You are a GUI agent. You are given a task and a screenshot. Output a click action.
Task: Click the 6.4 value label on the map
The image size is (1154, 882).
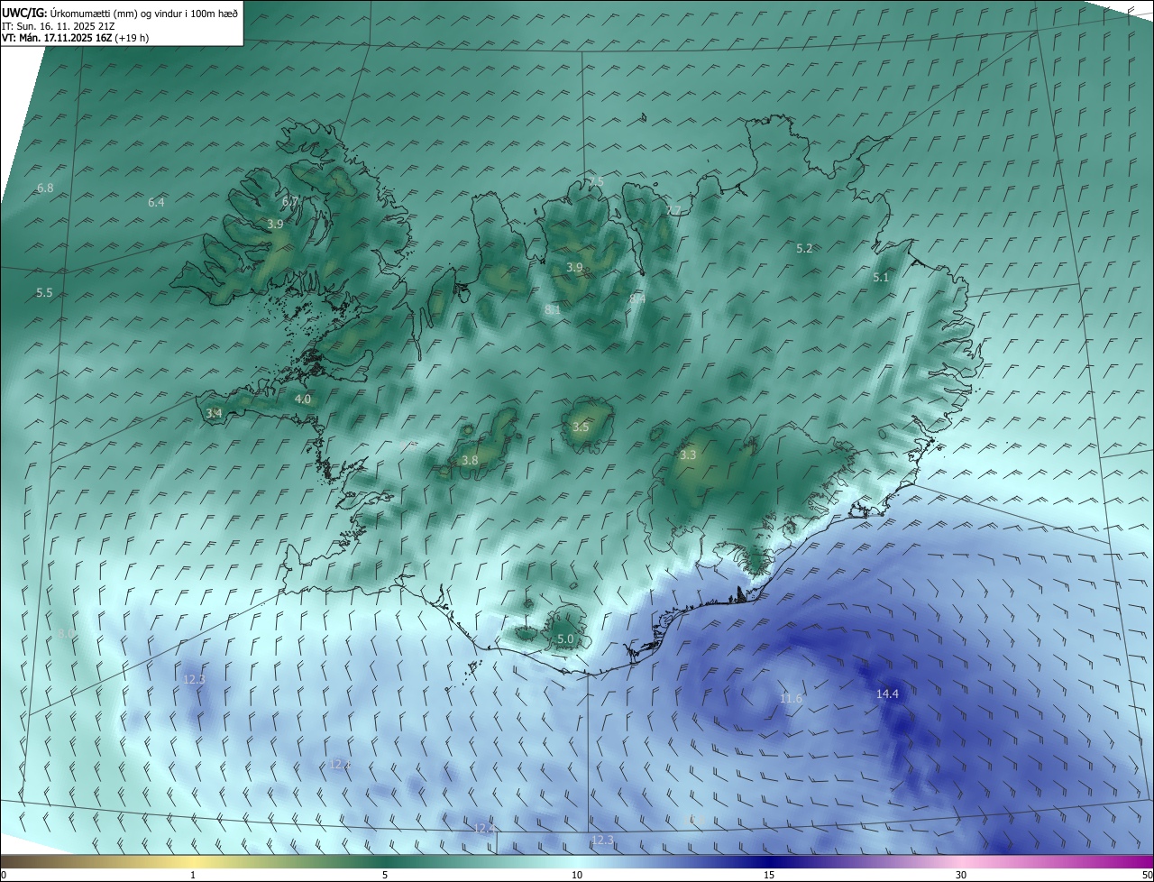[x=156, y=202]
